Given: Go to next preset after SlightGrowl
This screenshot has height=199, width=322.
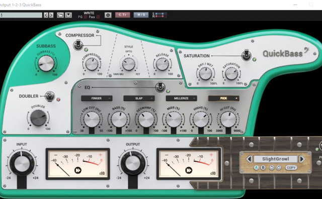Looking at the screenshot, I should click(x=302, y=159).
